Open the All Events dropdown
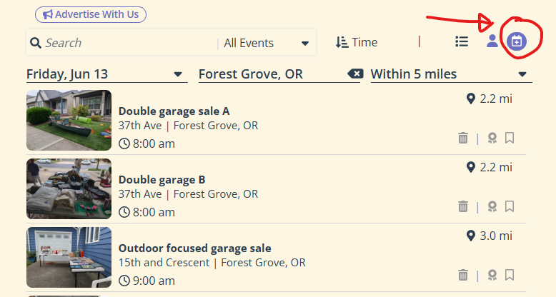 (267, 44)
